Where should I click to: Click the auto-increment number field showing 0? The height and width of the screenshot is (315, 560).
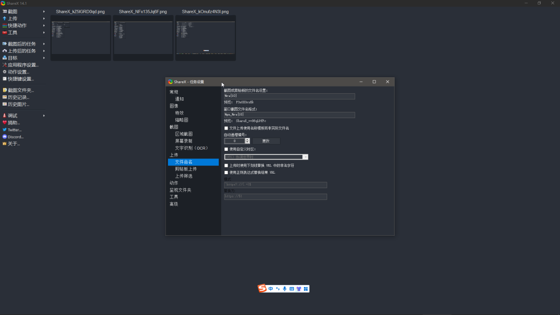235,141
